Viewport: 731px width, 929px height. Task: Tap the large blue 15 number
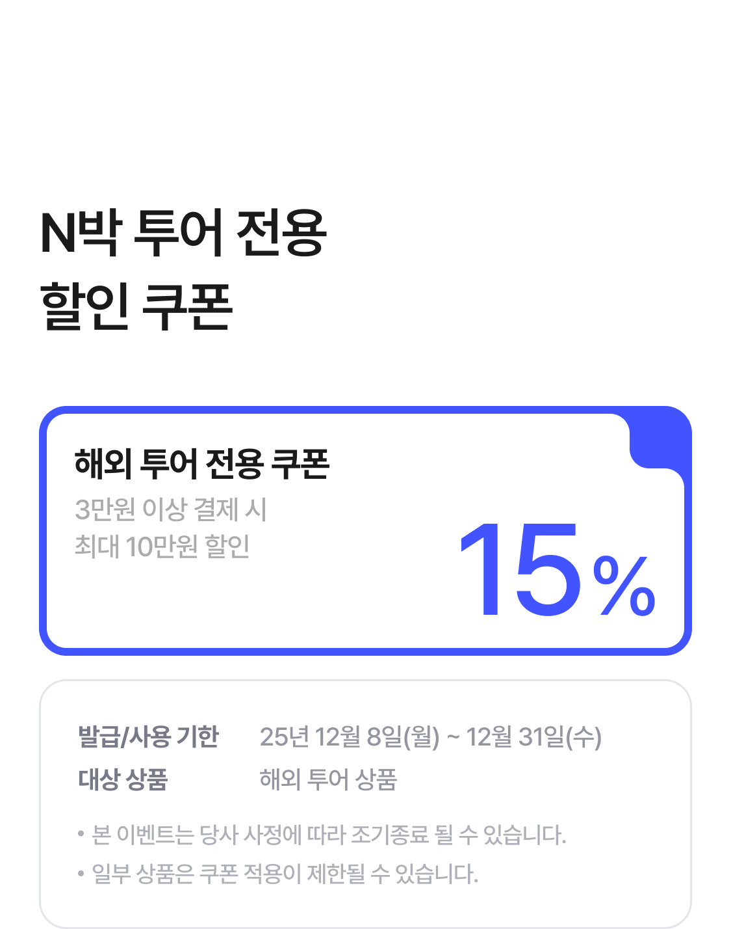(520, 569)
